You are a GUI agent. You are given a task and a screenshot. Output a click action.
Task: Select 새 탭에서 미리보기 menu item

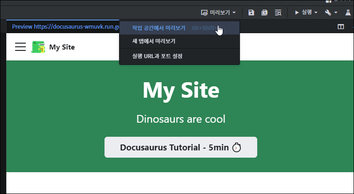(x=179, y=41)
